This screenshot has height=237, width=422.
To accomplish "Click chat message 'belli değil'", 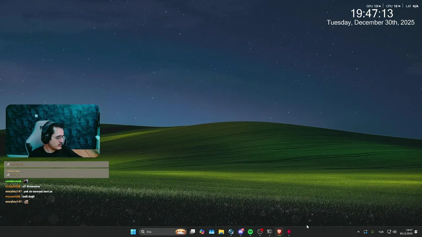I will 28,197.
